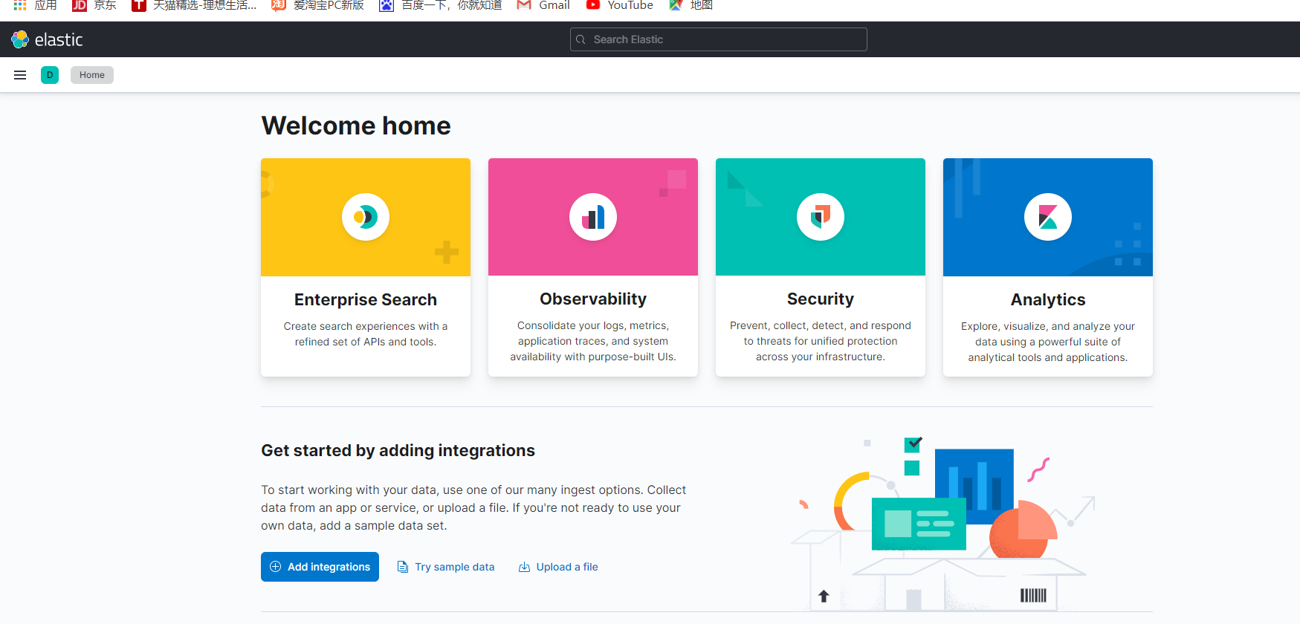Open the JD bookmark
Image resolution: width=1300 pixels, height=624 pixels.
pyautogui.click(x=94, y=5)
